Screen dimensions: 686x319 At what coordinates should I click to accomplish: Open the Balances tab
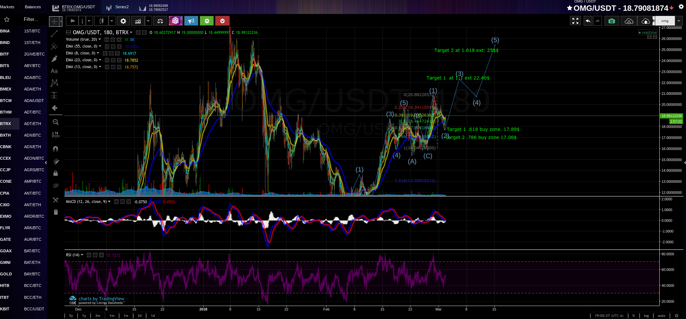[33, 7]
